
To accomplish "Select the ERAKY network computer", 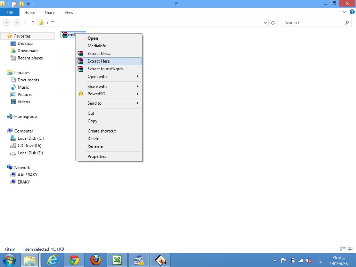I will pos(24,182).
